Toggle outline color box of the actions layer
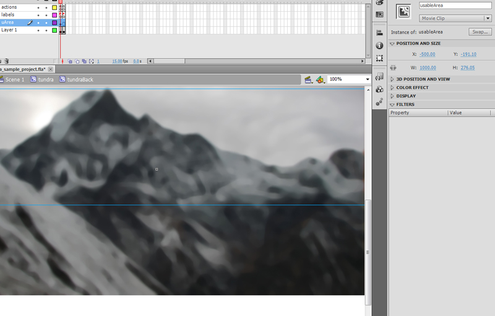Screen dimensions: 495x316 point(54,7)
